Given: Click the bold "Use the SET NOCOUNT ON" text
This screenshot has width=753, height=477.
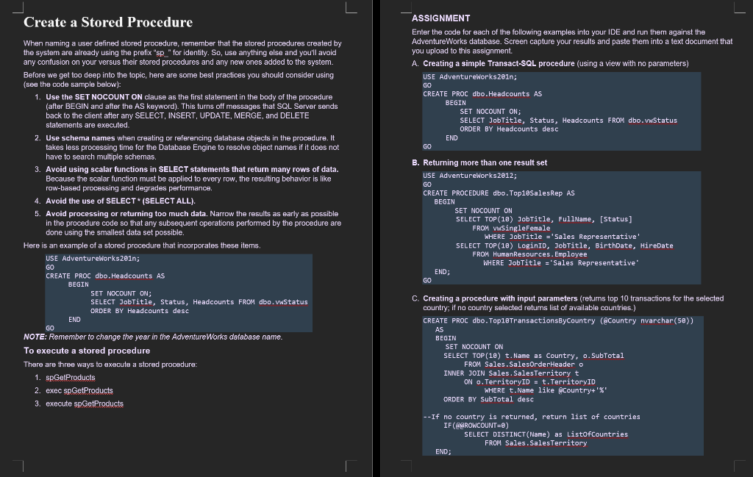Looking at the screenshot, I should pyautogui.click(x=94, y=97).
